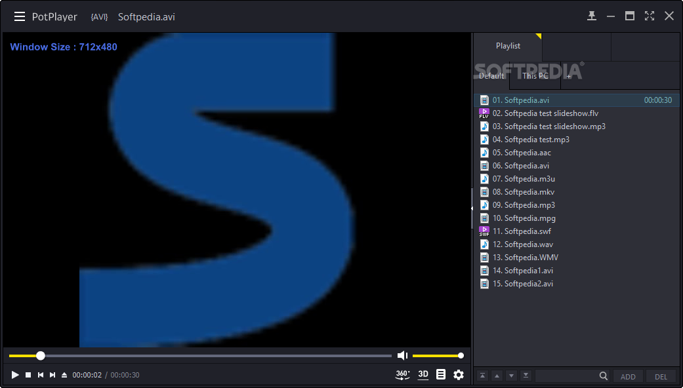Skip to the previous track
Viewport: 683px width, 388px height.
(41, 374)
